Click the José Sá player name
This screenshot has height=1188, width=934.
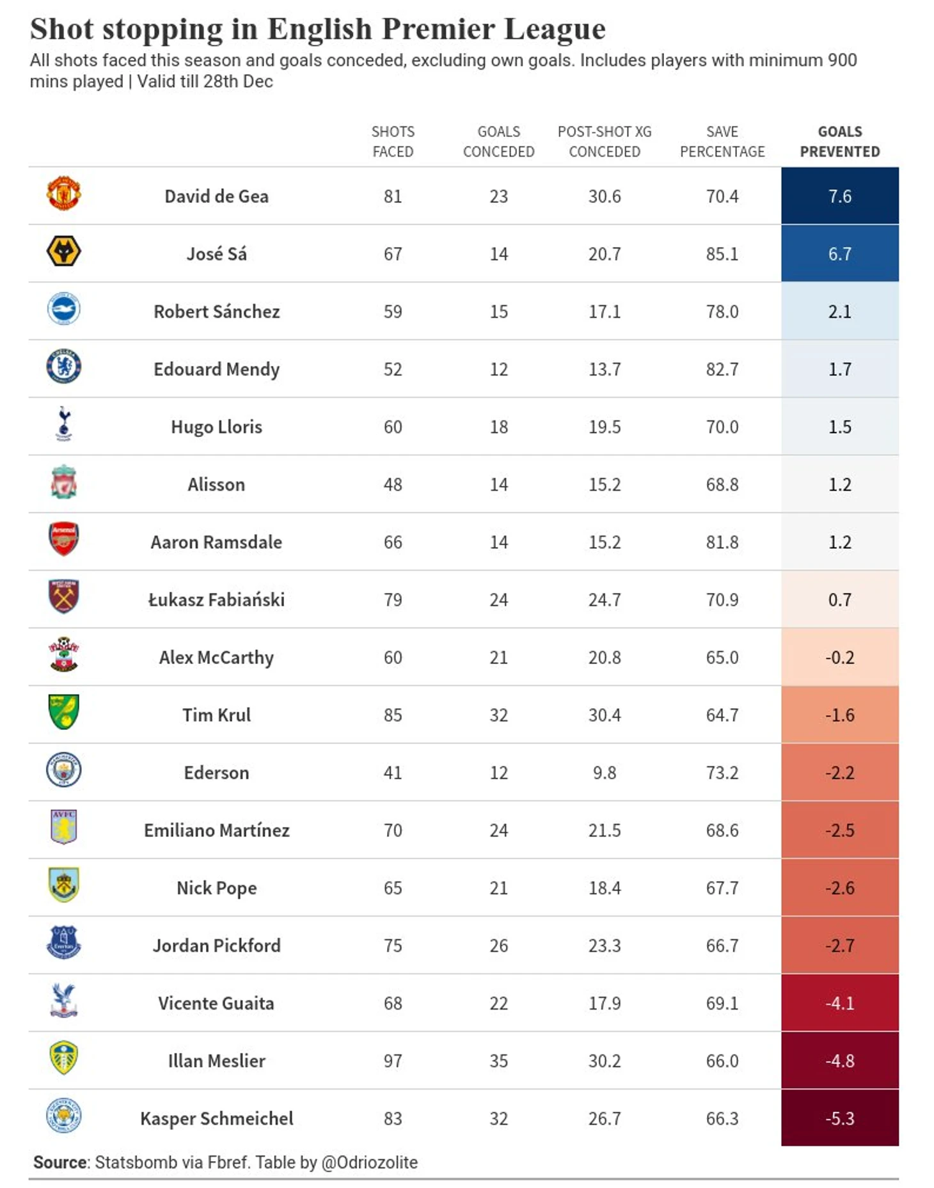[x=216, y=254]
